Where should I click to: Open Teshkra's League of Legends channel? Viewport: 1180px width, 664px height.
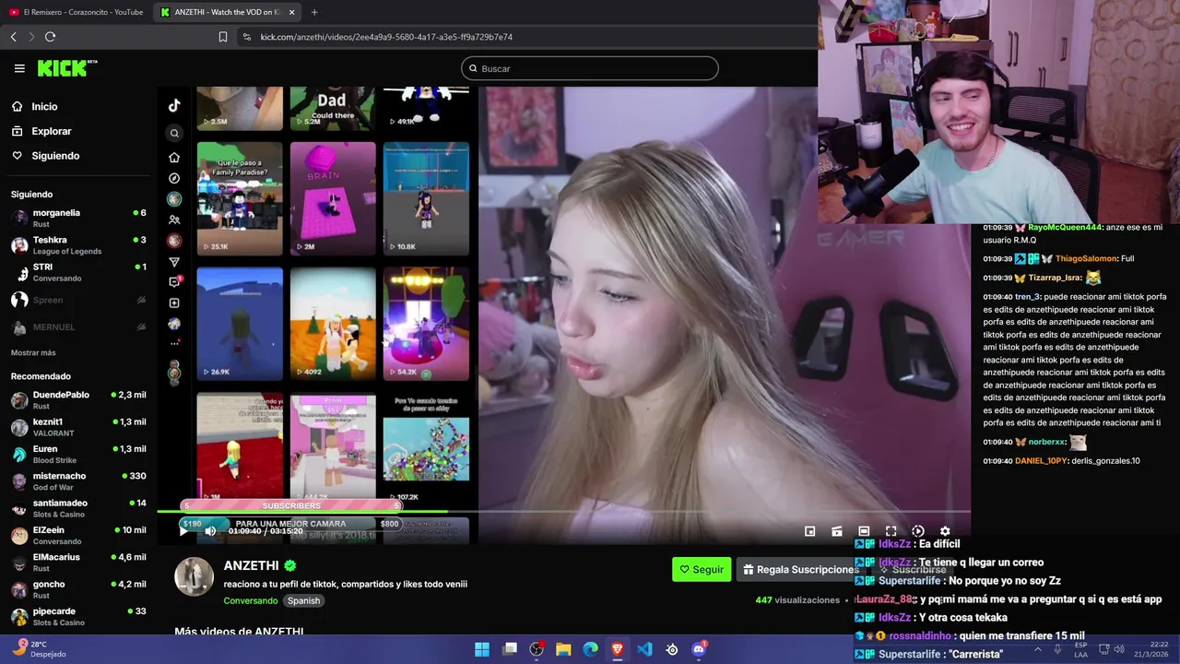[78, 245]
